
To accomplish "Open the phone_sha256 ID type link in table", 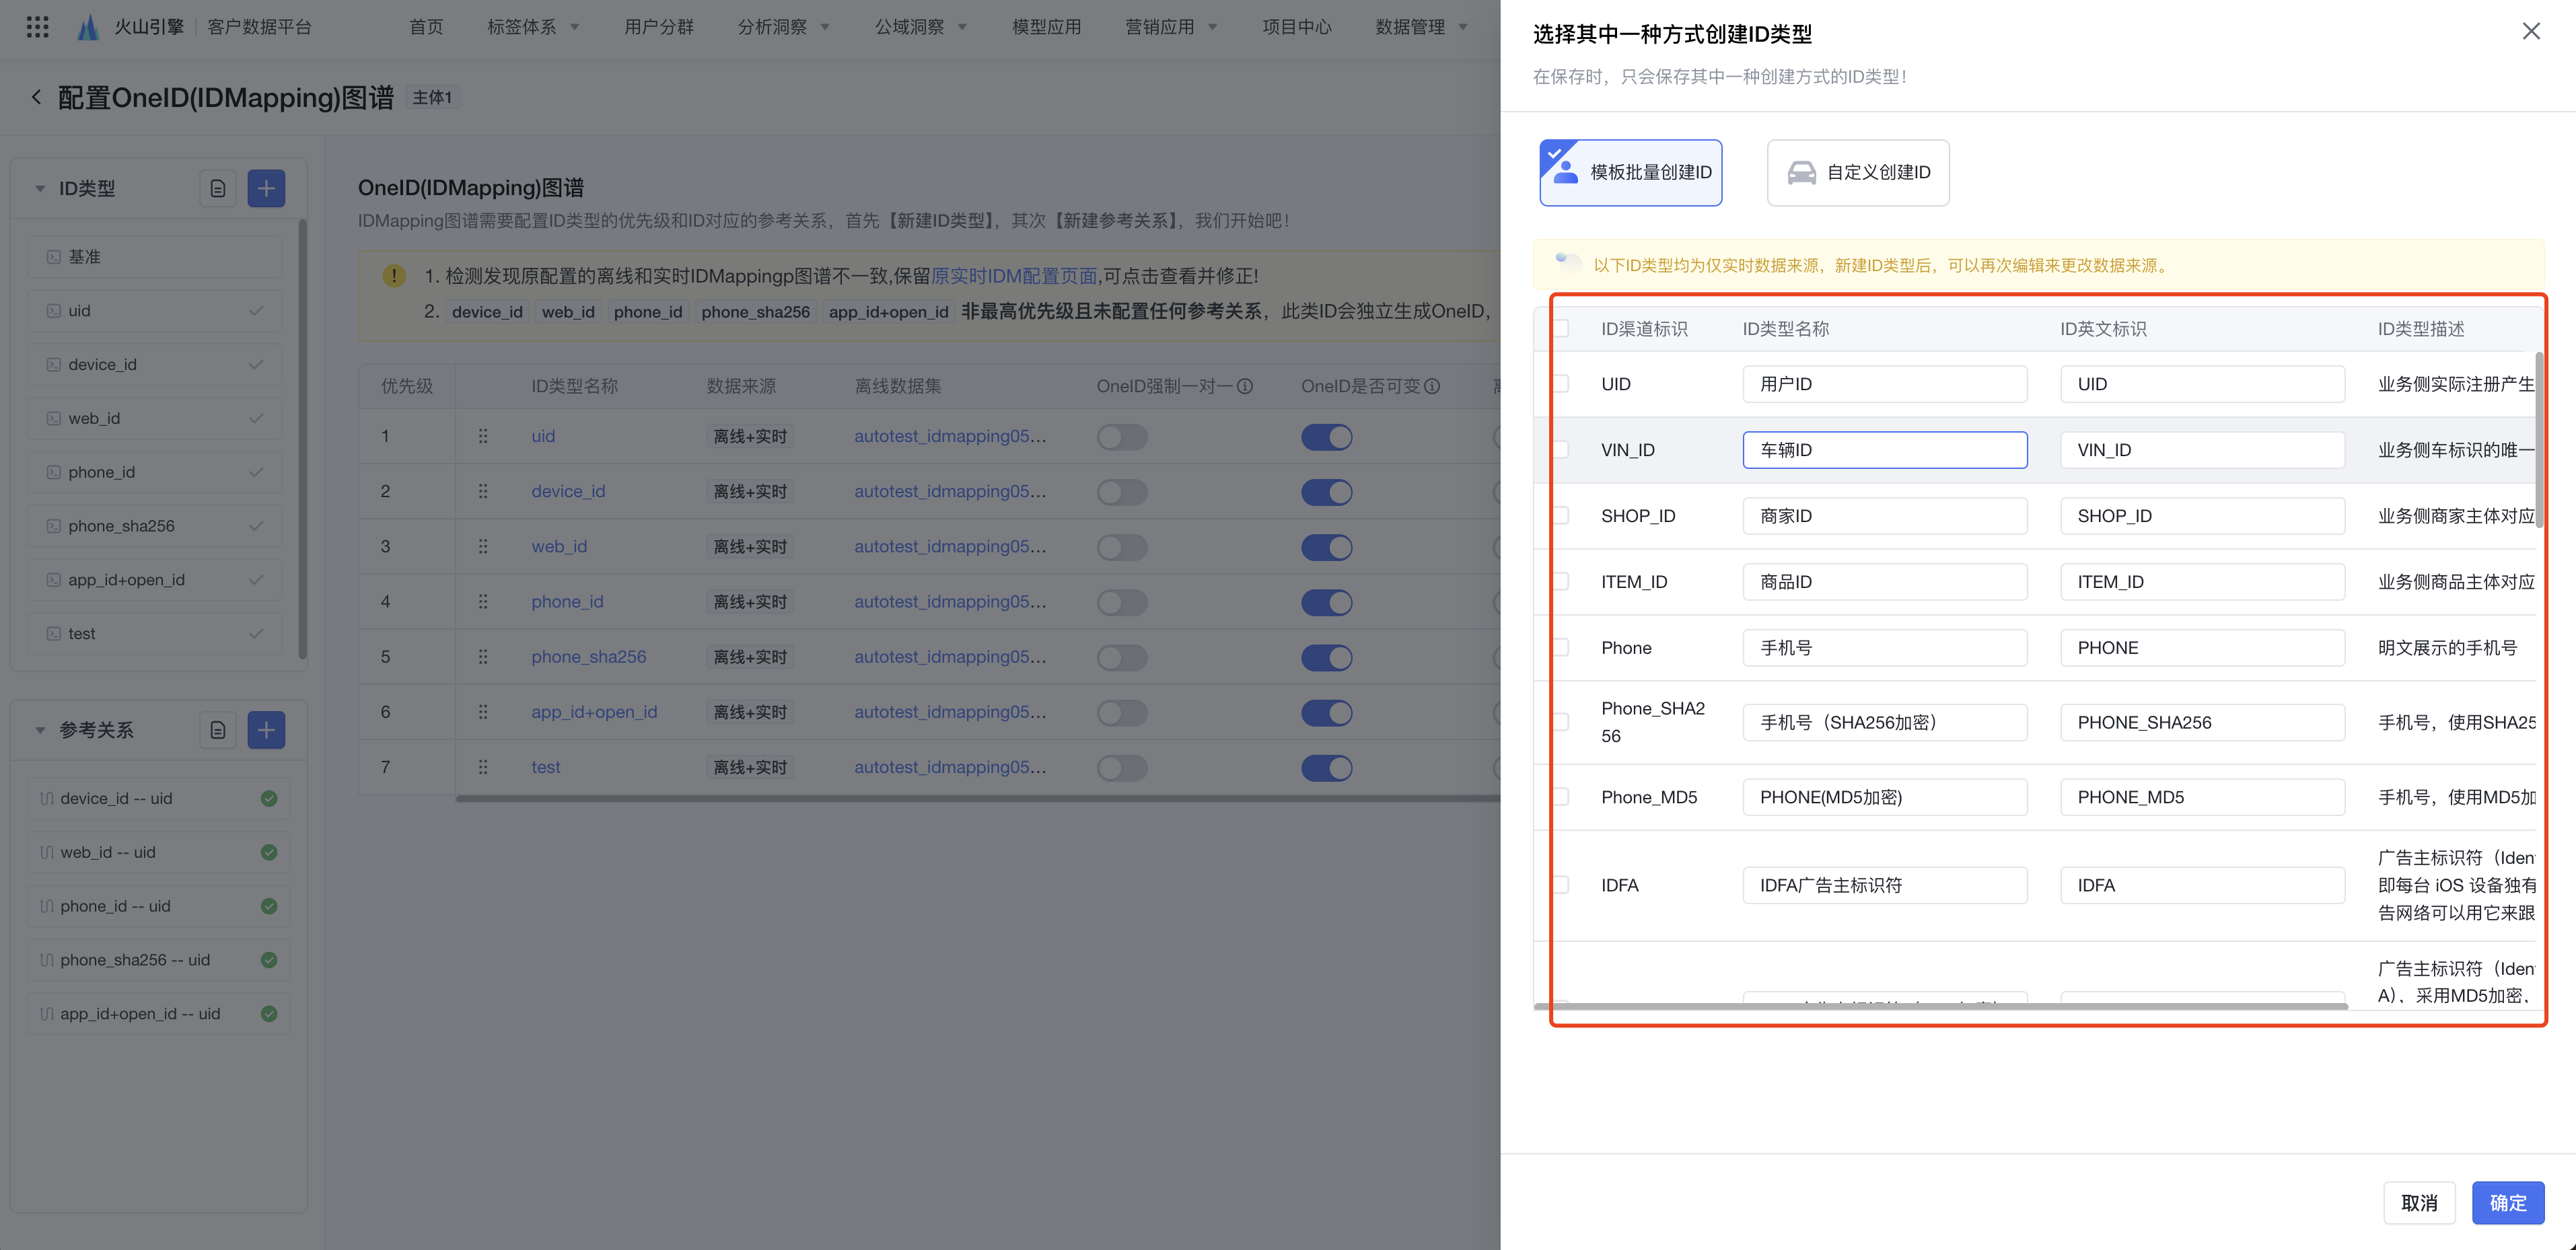I will 588,657.
